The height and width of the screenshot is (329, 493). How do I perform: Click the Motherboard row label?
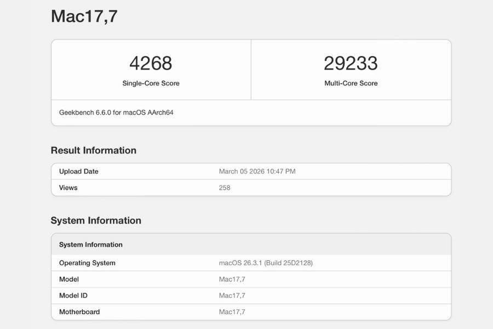pos(79,313)
